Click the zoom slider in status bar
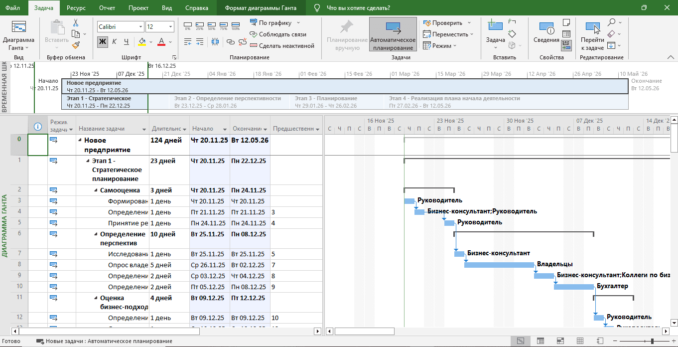678x347 pixels. pos(652,341)
